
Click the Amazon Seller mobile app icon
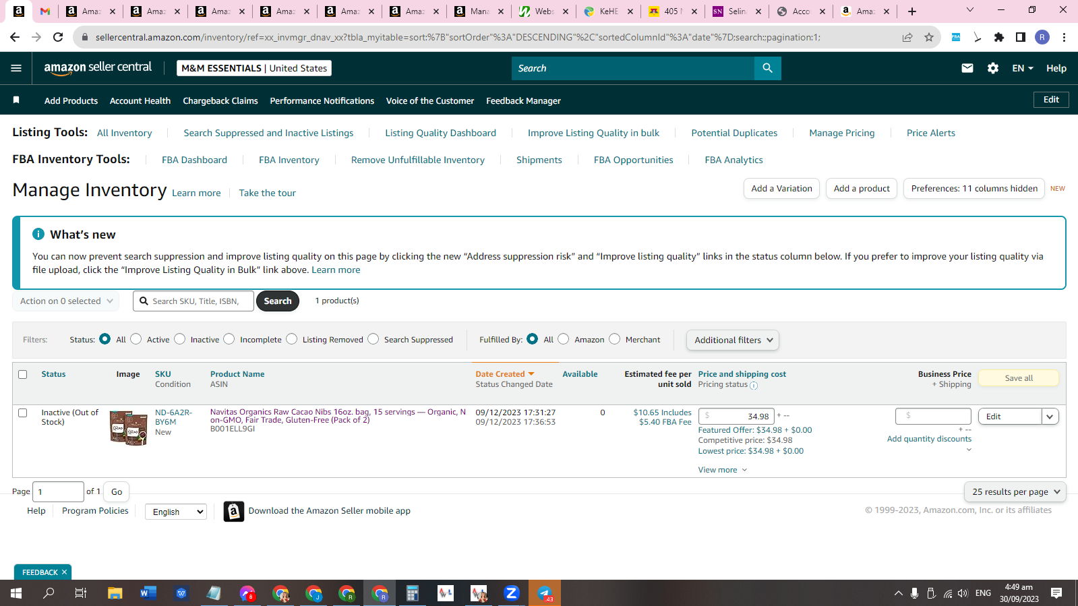coord(233,511)
